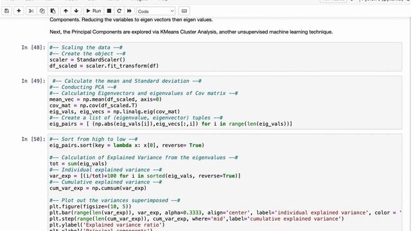Select code cell In [50] sorting eigen pairs
The height and width of the screenshot is (231, 411).
click(x=225, y=182)
